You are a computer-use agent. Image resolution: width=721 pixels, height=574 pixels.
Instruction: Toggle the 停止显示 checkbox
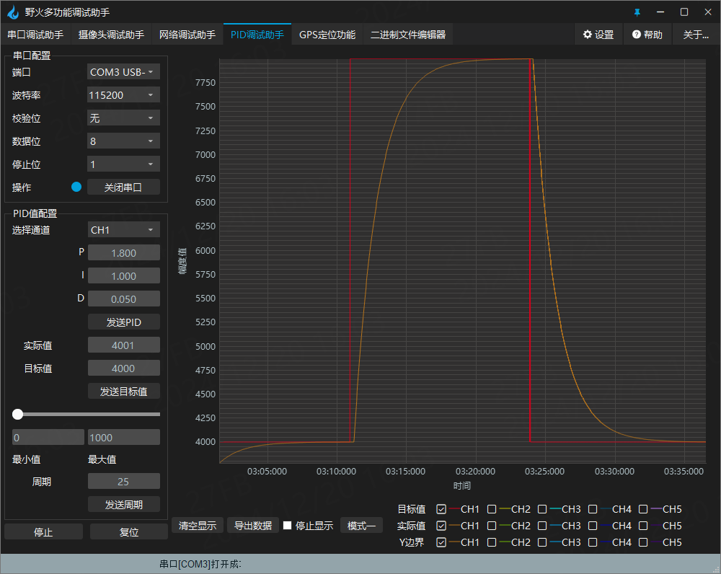[x=288, y=525]
